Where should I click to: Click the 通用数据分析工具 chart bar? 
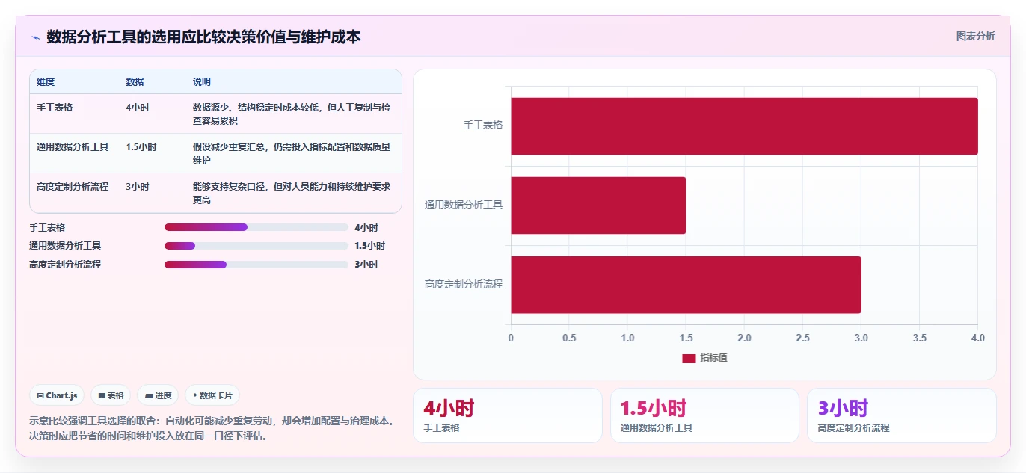pyautogui.click(x=598, y=205)
